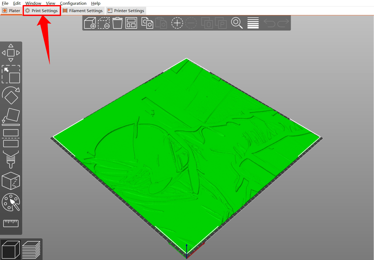Delete all objects using the trash icon

(x=118, y=23)
